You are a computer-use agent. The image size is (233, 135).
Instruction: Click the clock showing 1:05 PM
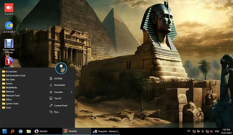(x=226, y=131)
